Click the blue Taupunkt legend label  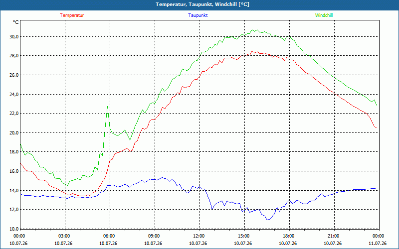click(x=198, y=15)
